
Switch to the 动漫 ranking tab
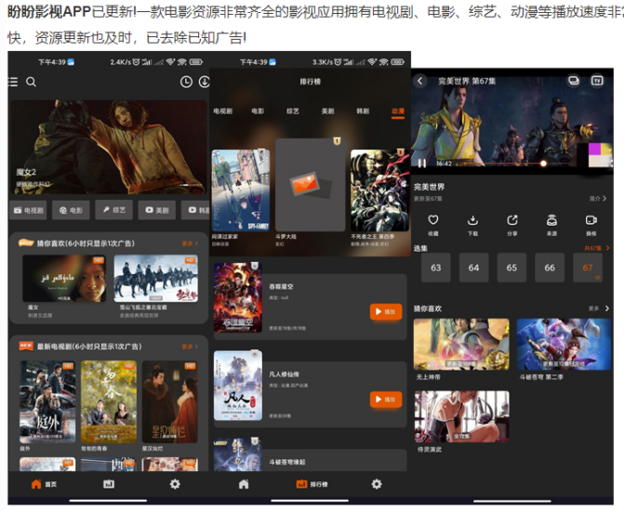(x=397, y=111)
